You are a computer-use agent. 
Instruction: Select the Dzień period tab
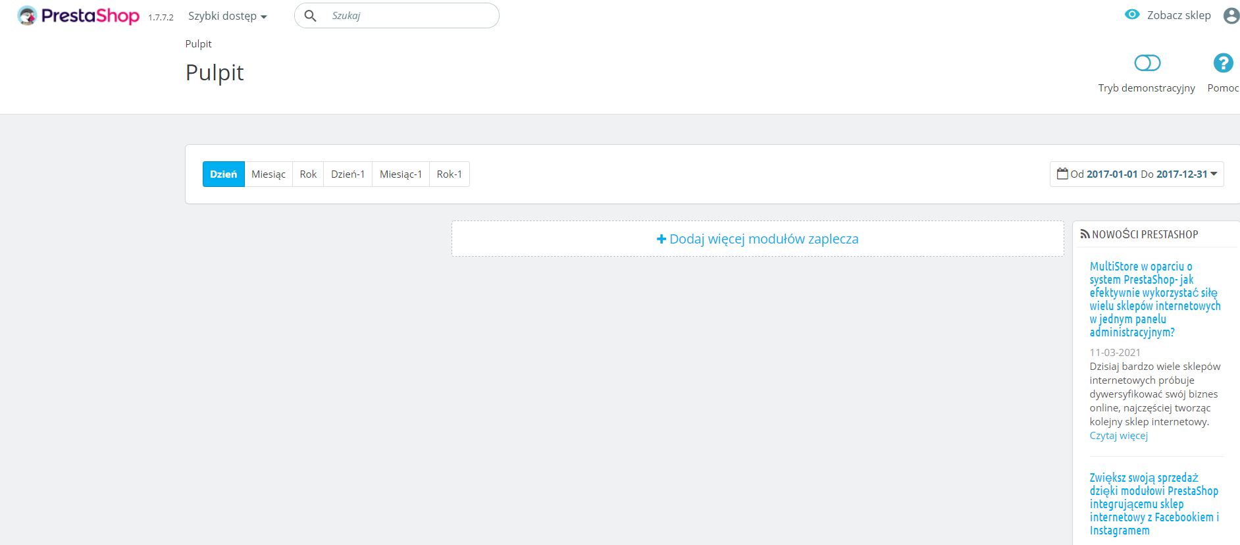[224, 174]
